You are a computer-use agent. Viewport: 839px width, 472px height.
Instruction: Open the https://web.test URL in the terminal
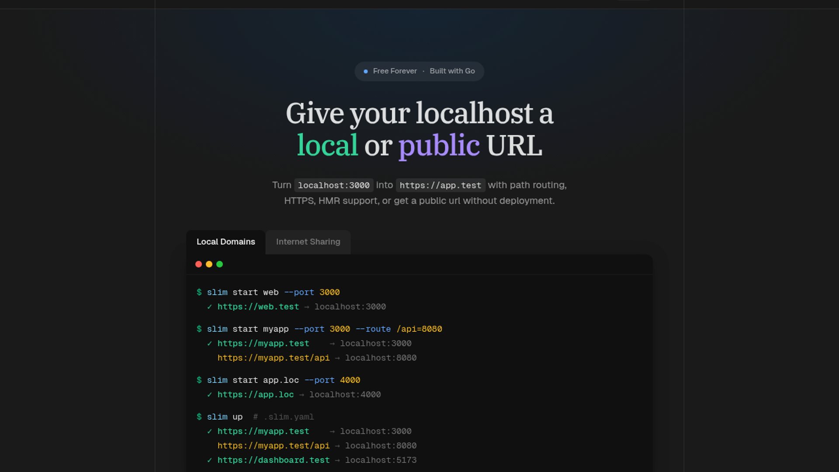pyautogui.click(x=258, y=307)
